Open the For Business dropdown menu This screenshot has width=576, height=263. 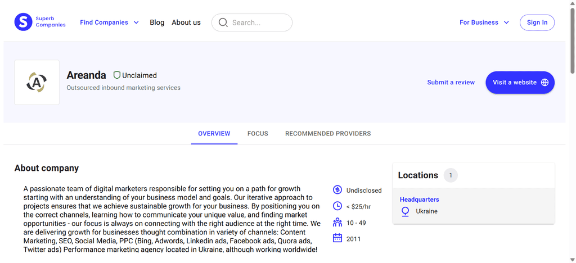coord(484,22)
